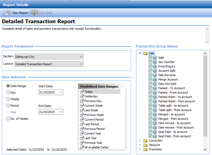The height and width of the screenshot is (155, 212).
Task: Click the View Report toolbar icon
Action: pos(8,13)
